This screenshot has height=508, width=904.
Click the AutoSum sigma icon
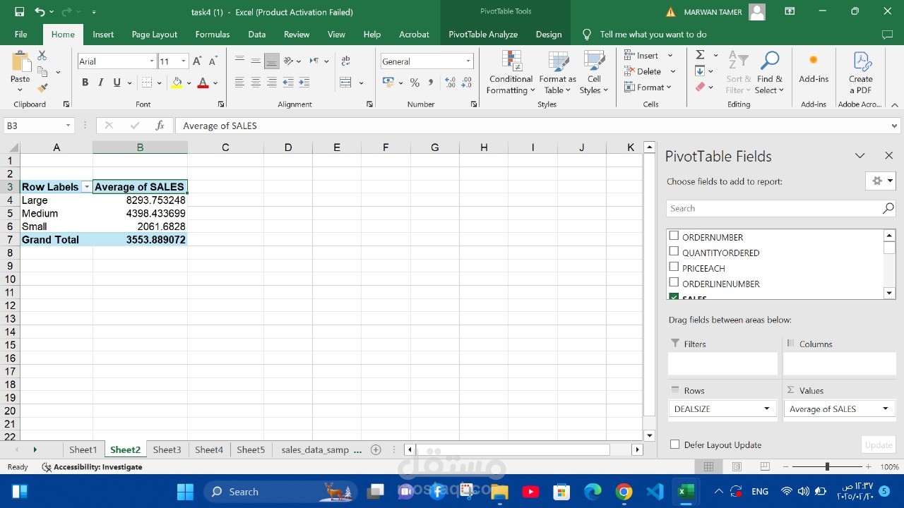(x=700, y=55)
